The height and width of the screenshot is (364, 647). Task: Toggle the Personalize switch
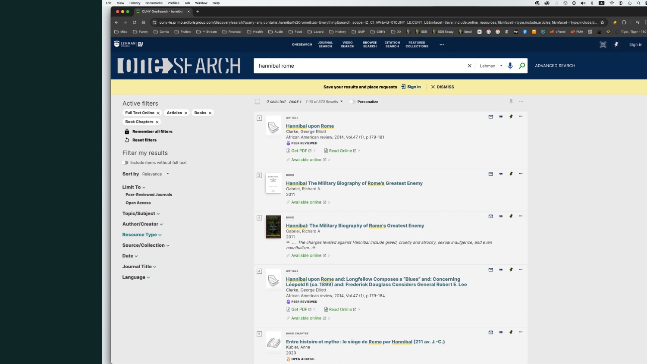coord(352,102)
